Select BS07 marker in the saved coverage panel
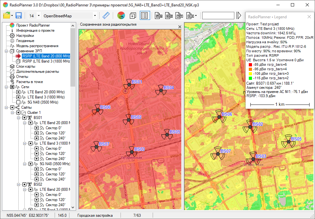Image resolution: width=315 pixels, height=219 pixels. point(96,147)
